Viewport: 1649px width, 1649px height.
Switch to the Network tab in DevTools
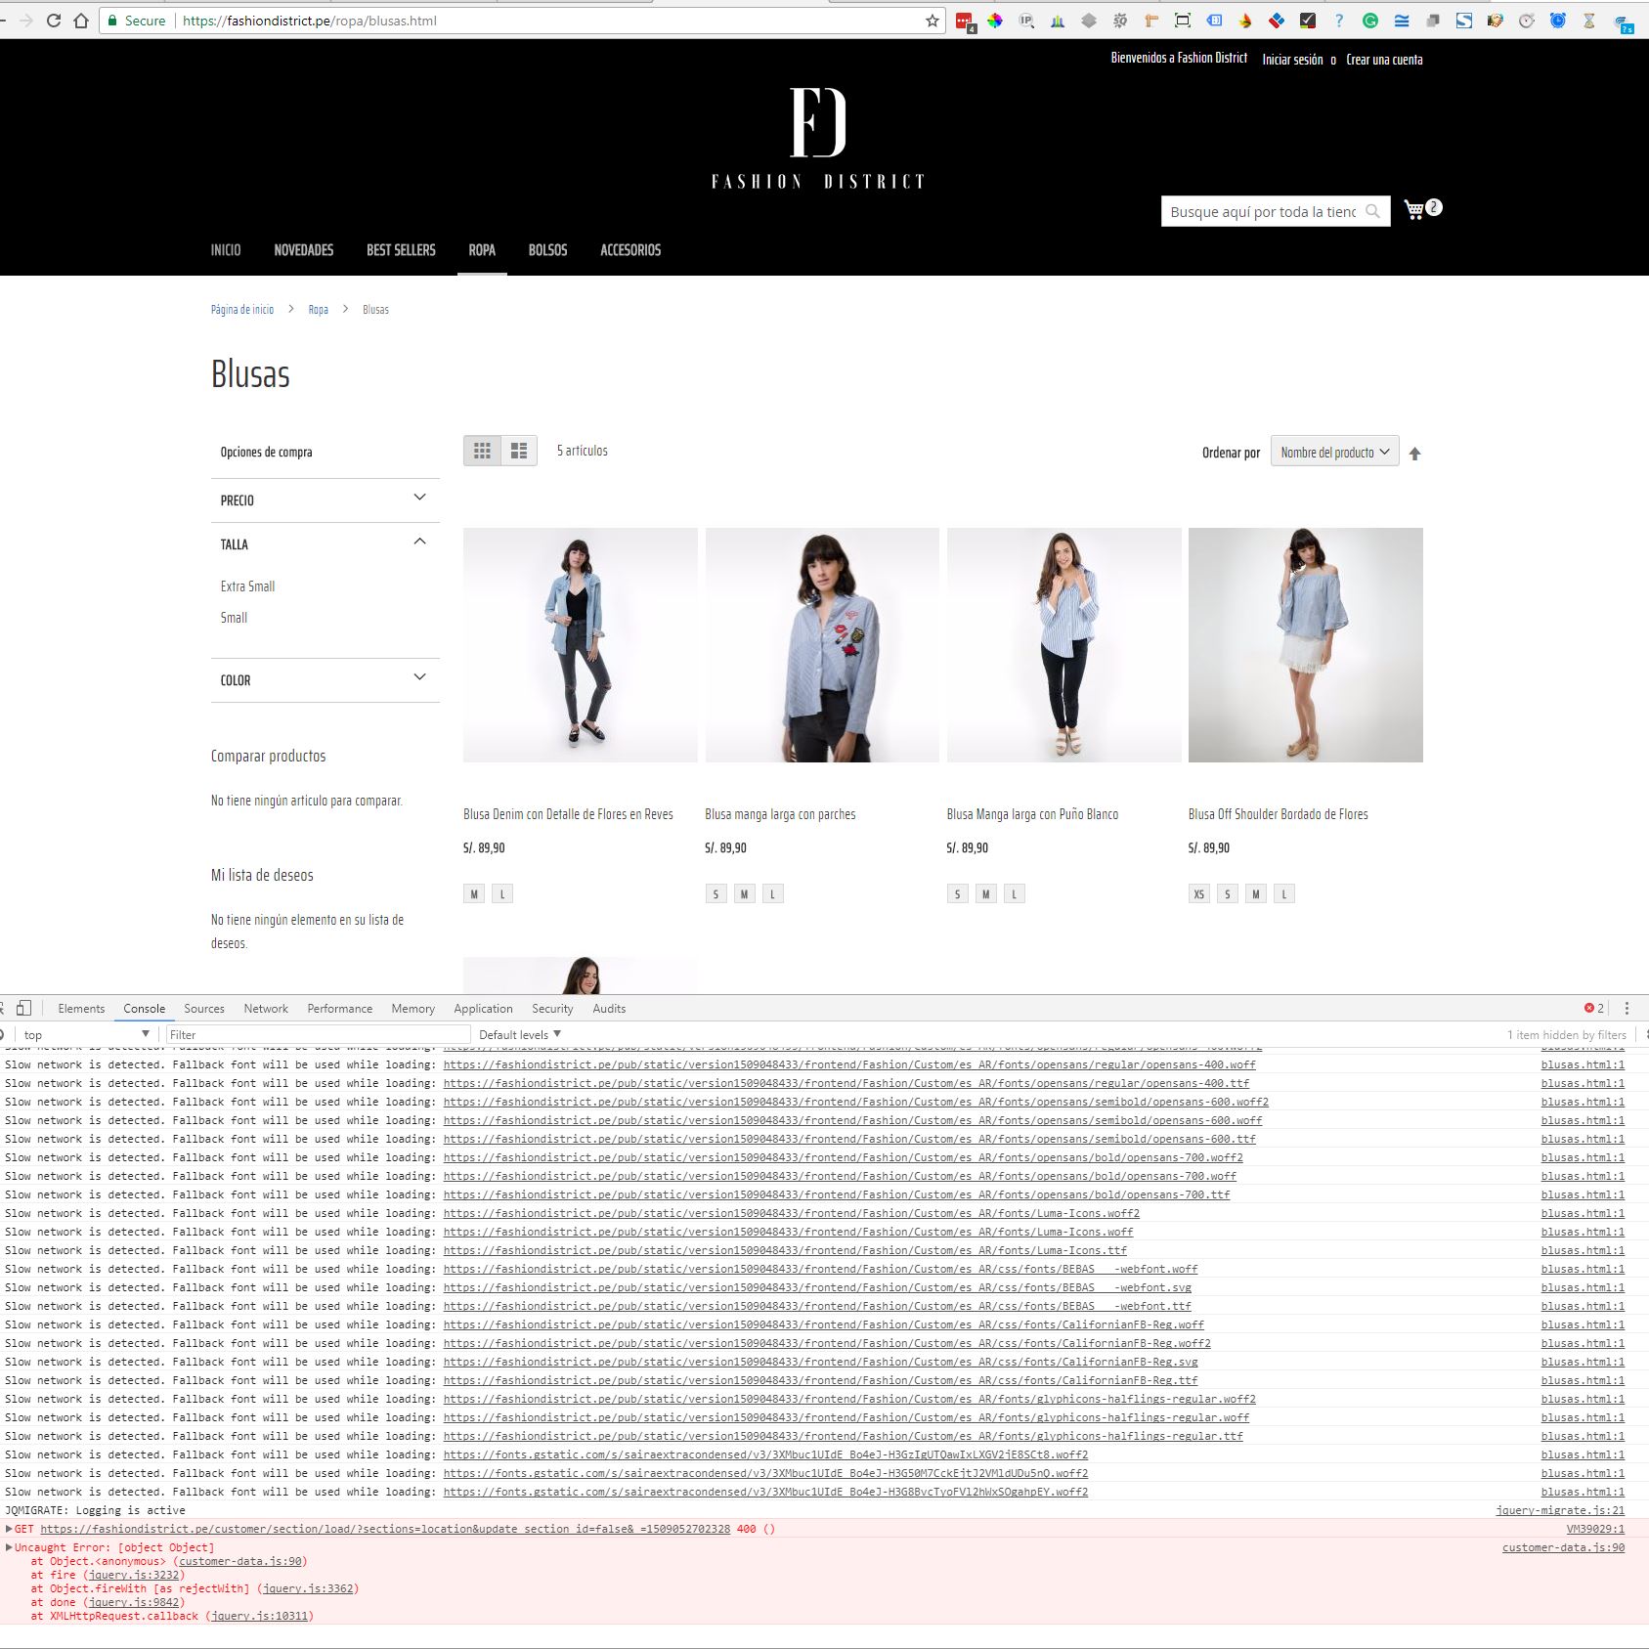266,1009
